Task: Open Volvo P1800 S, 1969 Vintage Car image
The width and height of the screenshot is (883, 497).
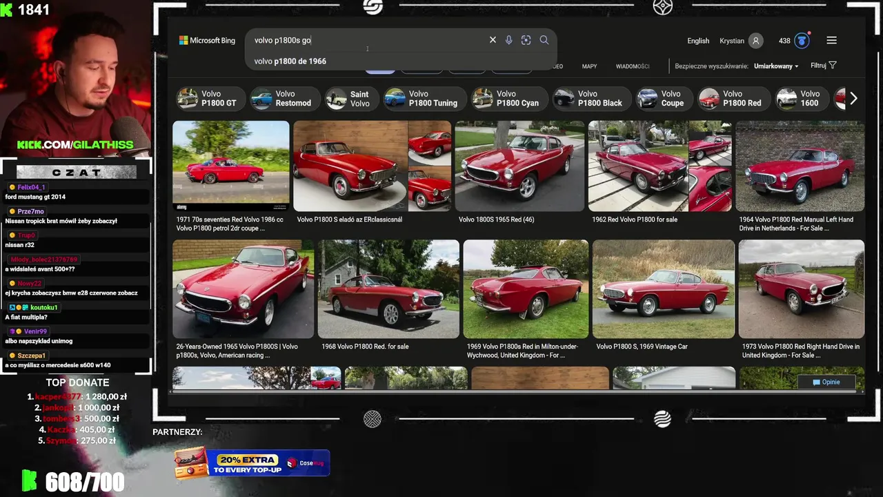Action: click(x=664, y=289)
